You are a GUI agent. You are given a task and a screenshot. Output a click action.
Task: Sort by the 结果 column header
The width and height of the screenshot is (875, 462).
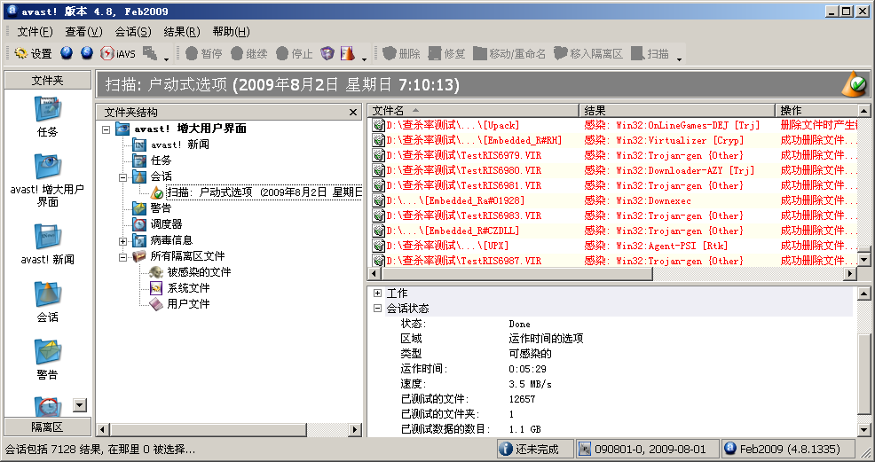tap(677, 110)
